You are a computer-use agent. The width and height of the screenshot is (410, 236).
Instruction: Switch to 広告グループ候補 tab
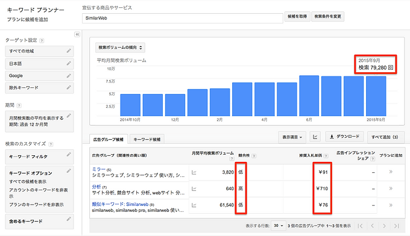[109, 140]
